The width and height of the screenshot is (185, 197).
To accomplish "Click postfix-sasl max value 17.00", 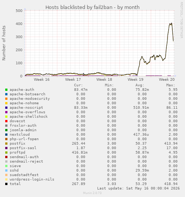I will (172, 148).
